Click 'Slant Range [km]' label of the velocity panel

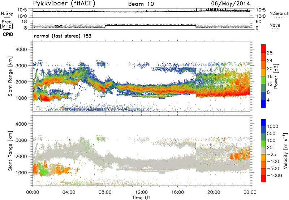[x=10, y=151]
